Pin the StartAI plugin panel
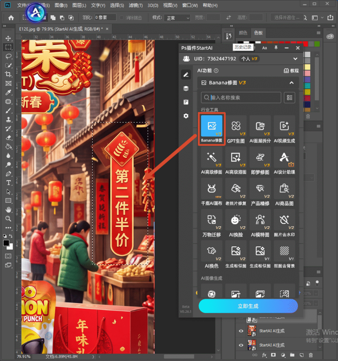Viewport: 338px width, 361px height. pyautogui.click(x=276, y=48)
